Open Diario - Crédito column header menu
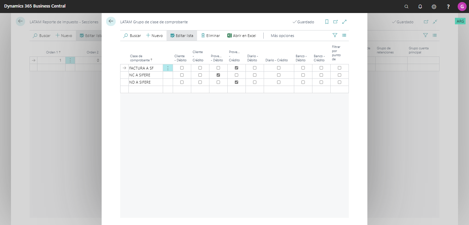The image size is (469, 225). 276,60
